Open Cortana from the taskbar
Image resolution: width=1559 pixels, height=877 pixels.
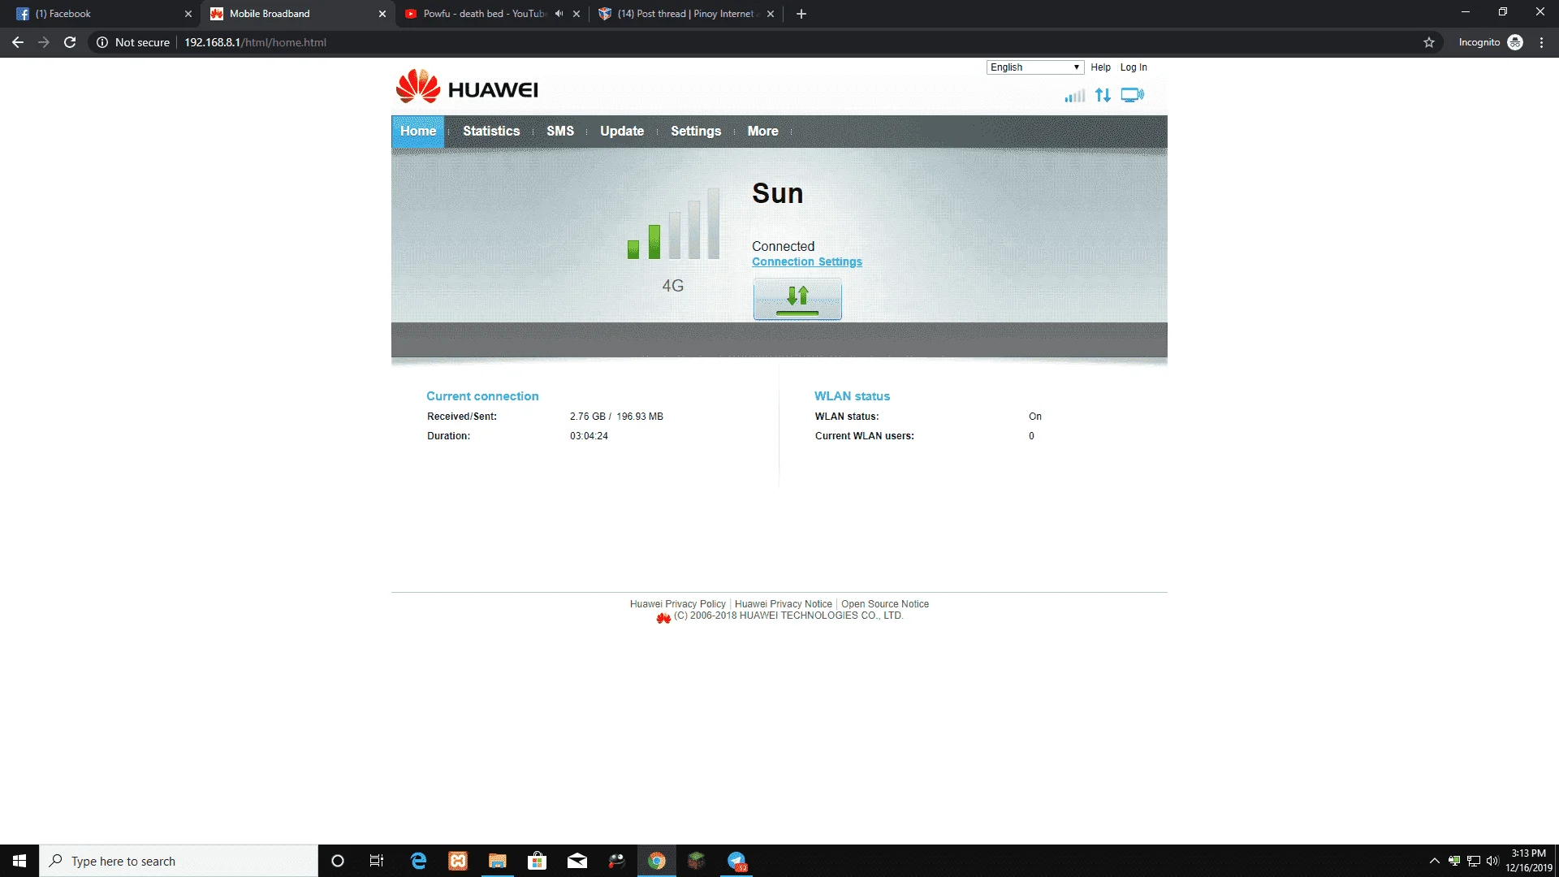(x=338, y=861)
